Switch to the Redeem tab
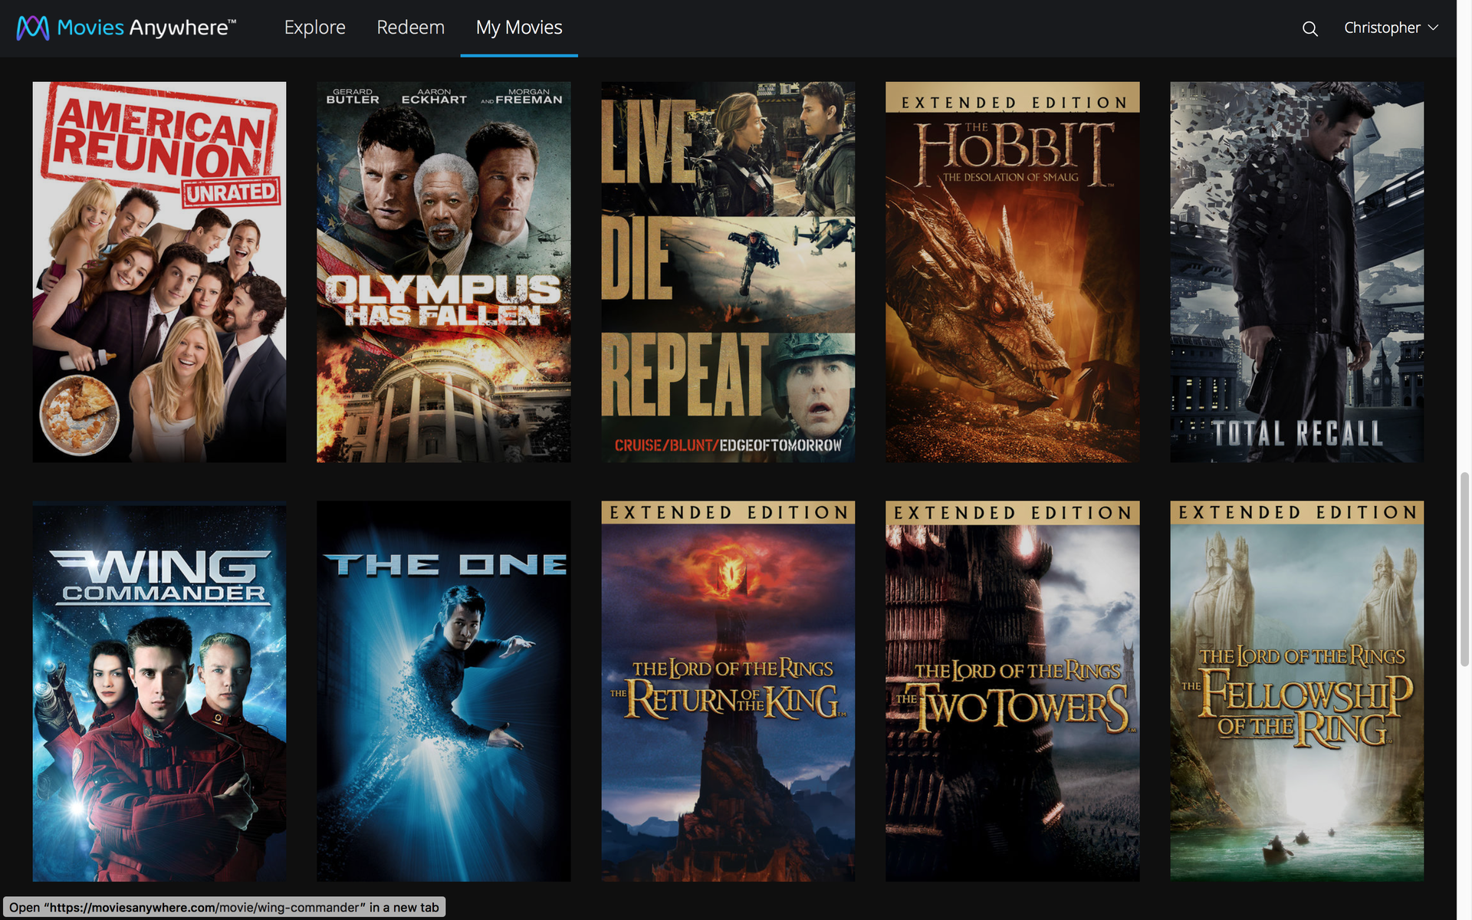The image size is (1472, 920). (410, 28)
